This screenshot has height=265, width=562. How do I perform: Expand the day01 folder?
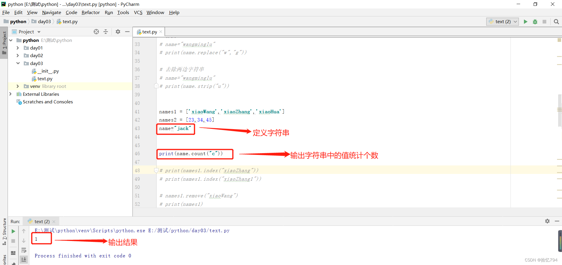pyautogui.click(x=18, y=48)
